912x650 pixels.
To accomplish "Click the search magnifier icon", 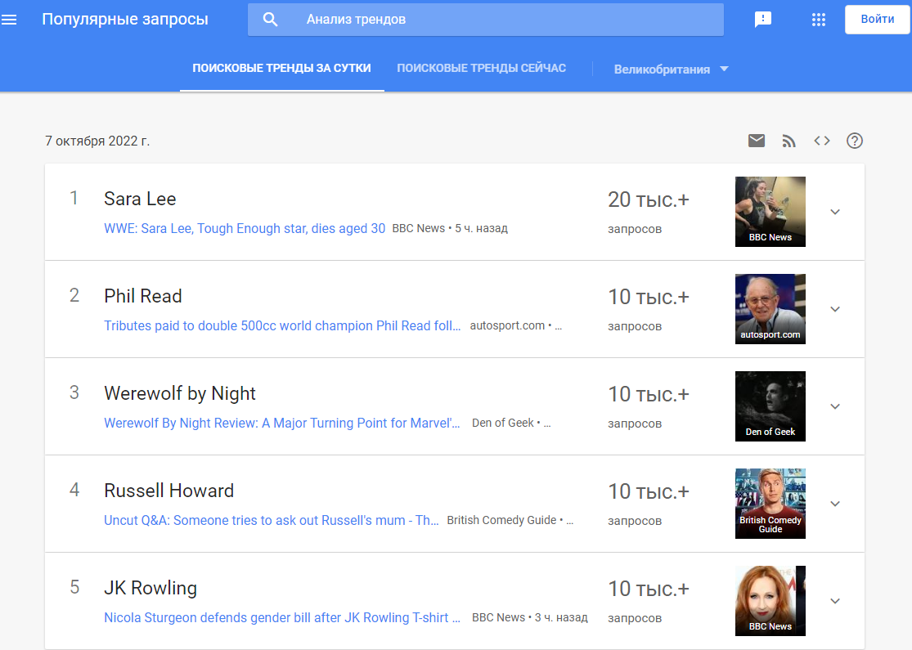I will coord(270,19).
